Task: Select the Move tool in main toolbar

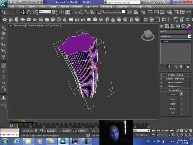Action: coord(23,12)
